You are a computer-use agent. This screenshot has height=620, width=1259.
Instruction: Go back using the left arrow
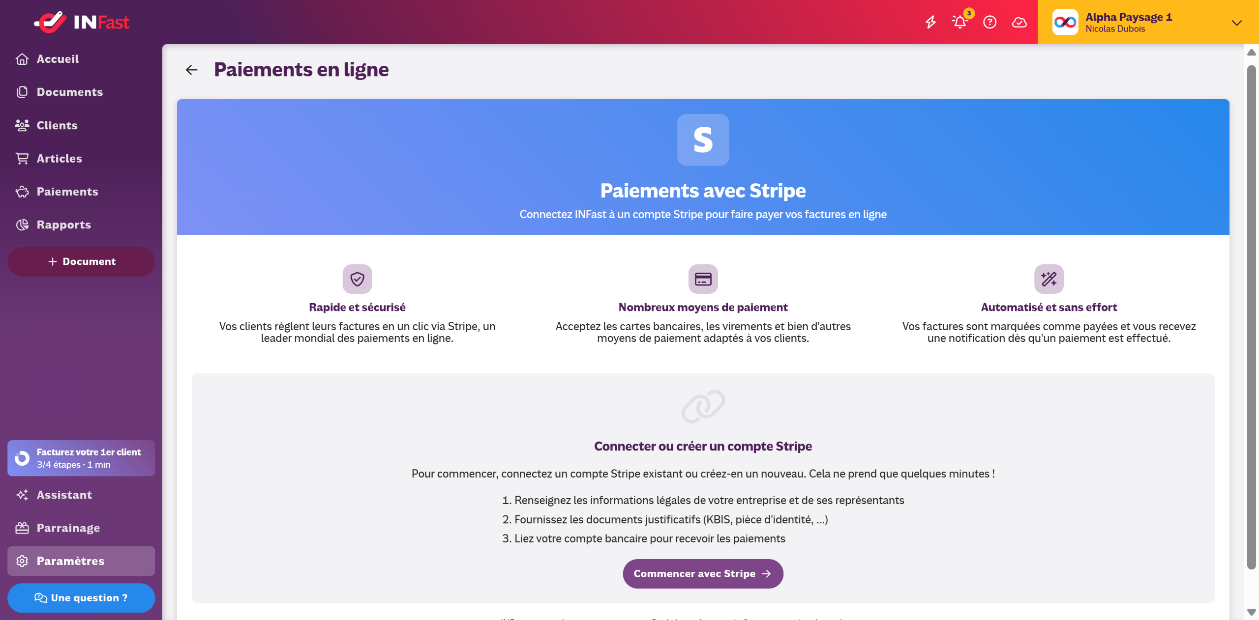pos(192,70)
